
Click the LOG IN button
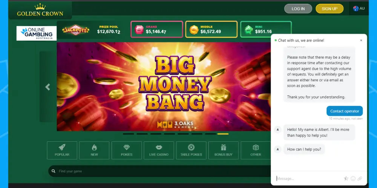click(298, 9)
